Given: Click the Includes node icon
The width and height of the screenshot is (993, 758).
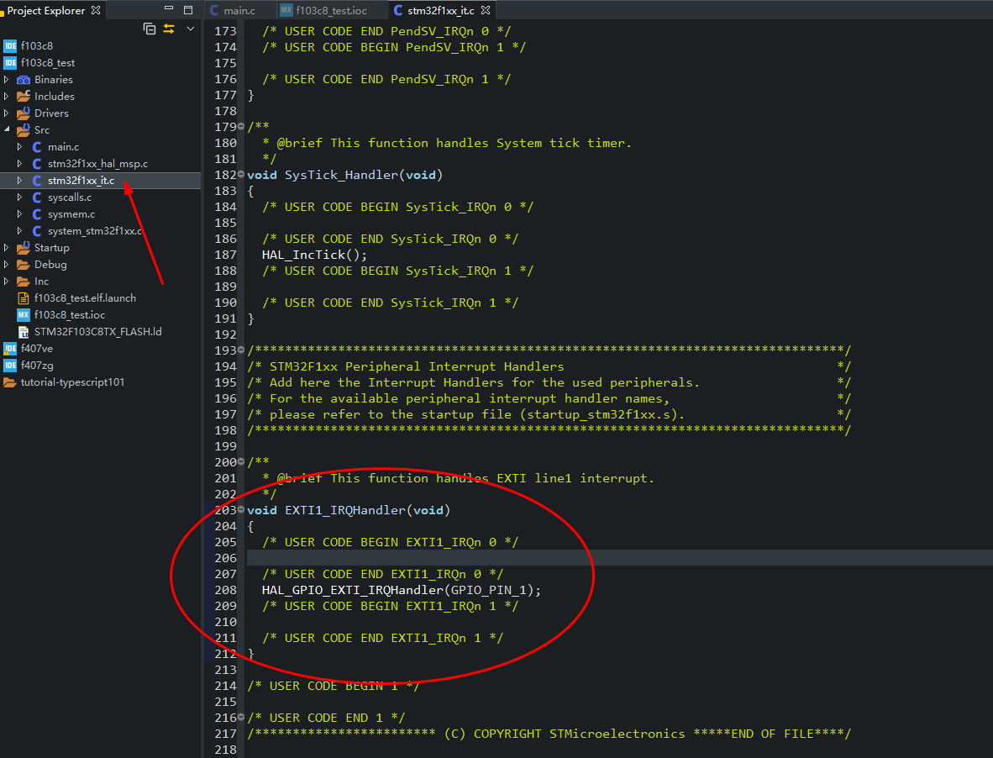Looking at the screenshot, I should tap(24, 96).
